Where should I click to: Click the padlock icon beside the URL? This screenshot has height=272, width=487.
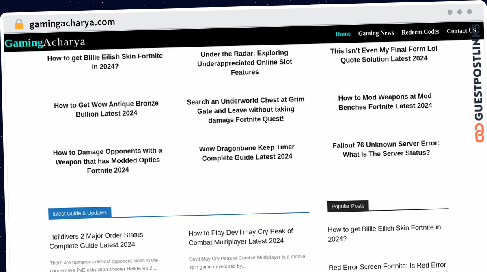pyautogui.click(x=19, y=24)
